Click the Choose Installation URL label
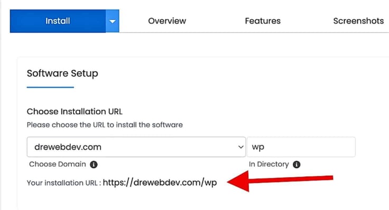 click(75, 111)
